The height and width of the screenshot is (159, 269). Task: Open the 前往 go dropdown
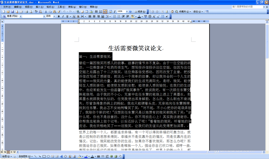[x=198, y=12]
